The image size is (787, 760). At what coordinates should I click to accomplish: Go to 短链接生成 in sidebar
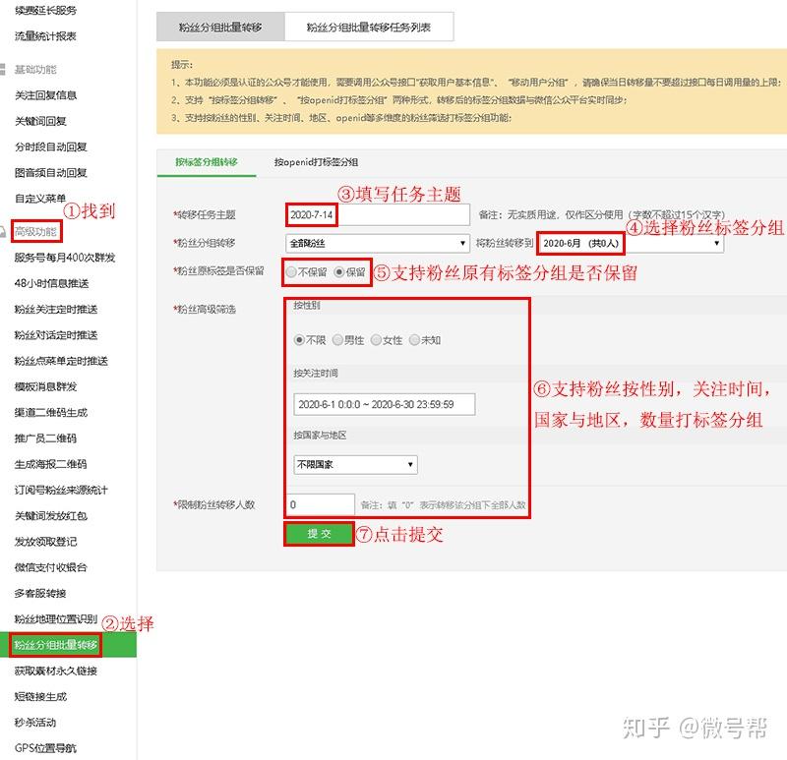40,696
